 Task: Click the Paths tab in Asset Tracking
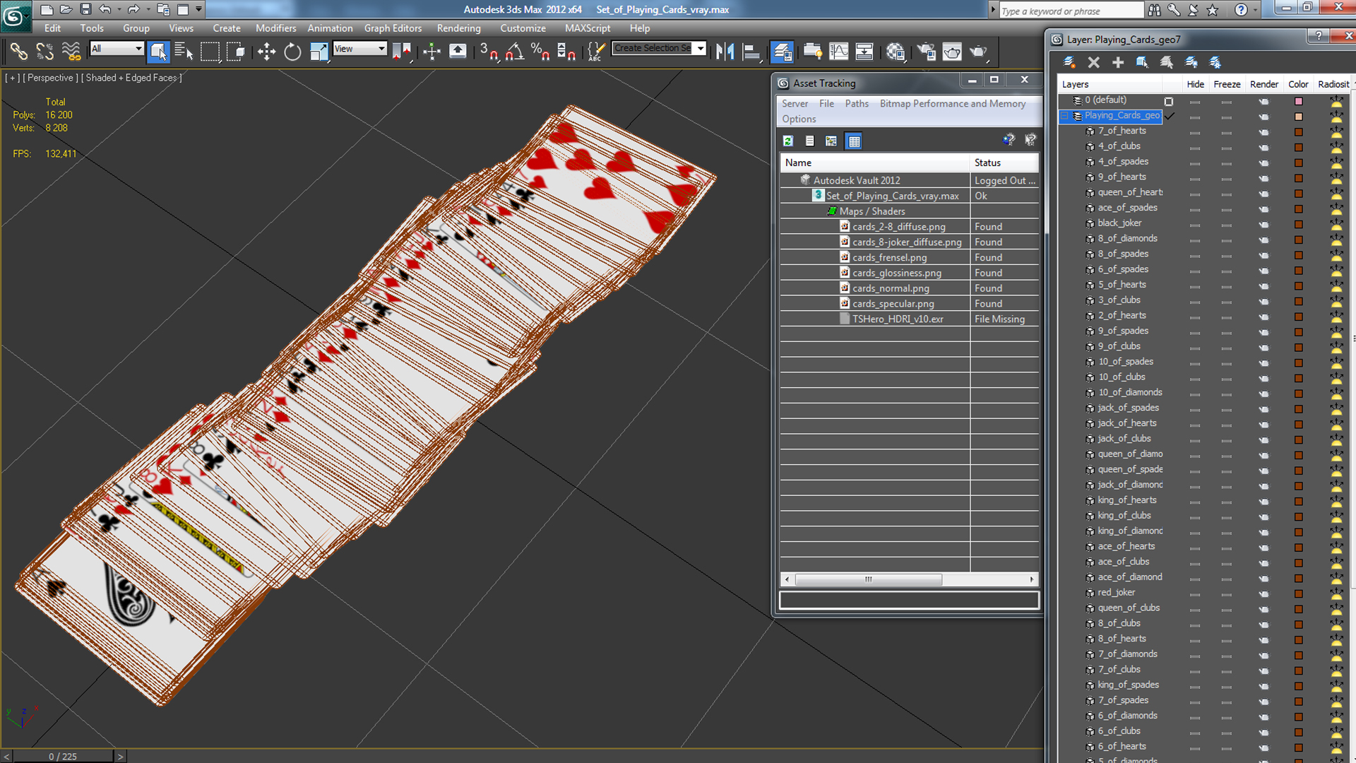[857, 102]
